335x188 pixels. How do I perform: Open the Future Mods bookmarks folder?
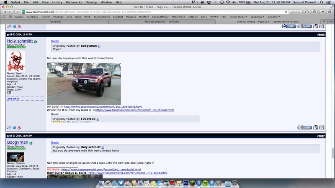(238, 17)
